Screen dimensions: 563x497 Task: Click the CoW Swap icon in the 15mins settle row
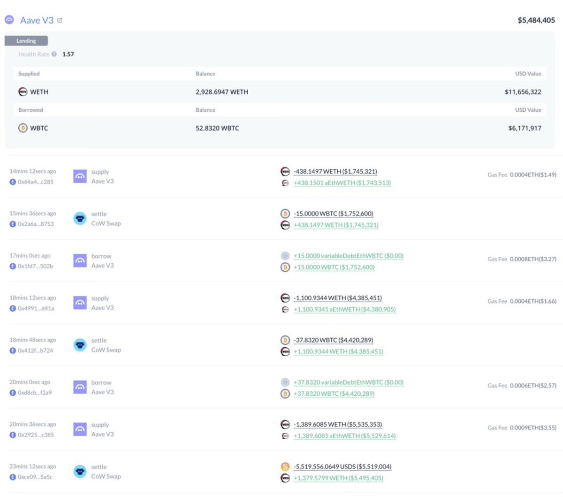[80, 218]
